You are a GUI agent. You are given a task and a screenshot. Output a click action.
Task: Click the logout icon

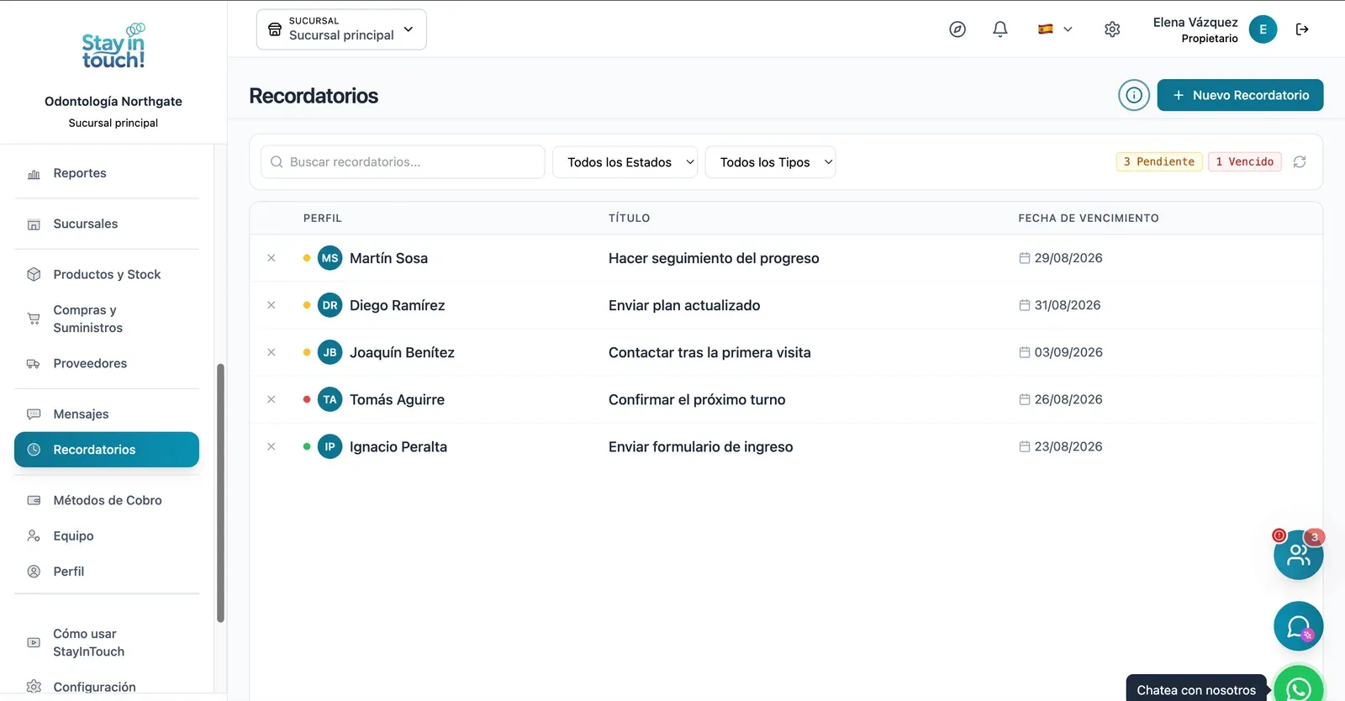tap(1302, 29)
